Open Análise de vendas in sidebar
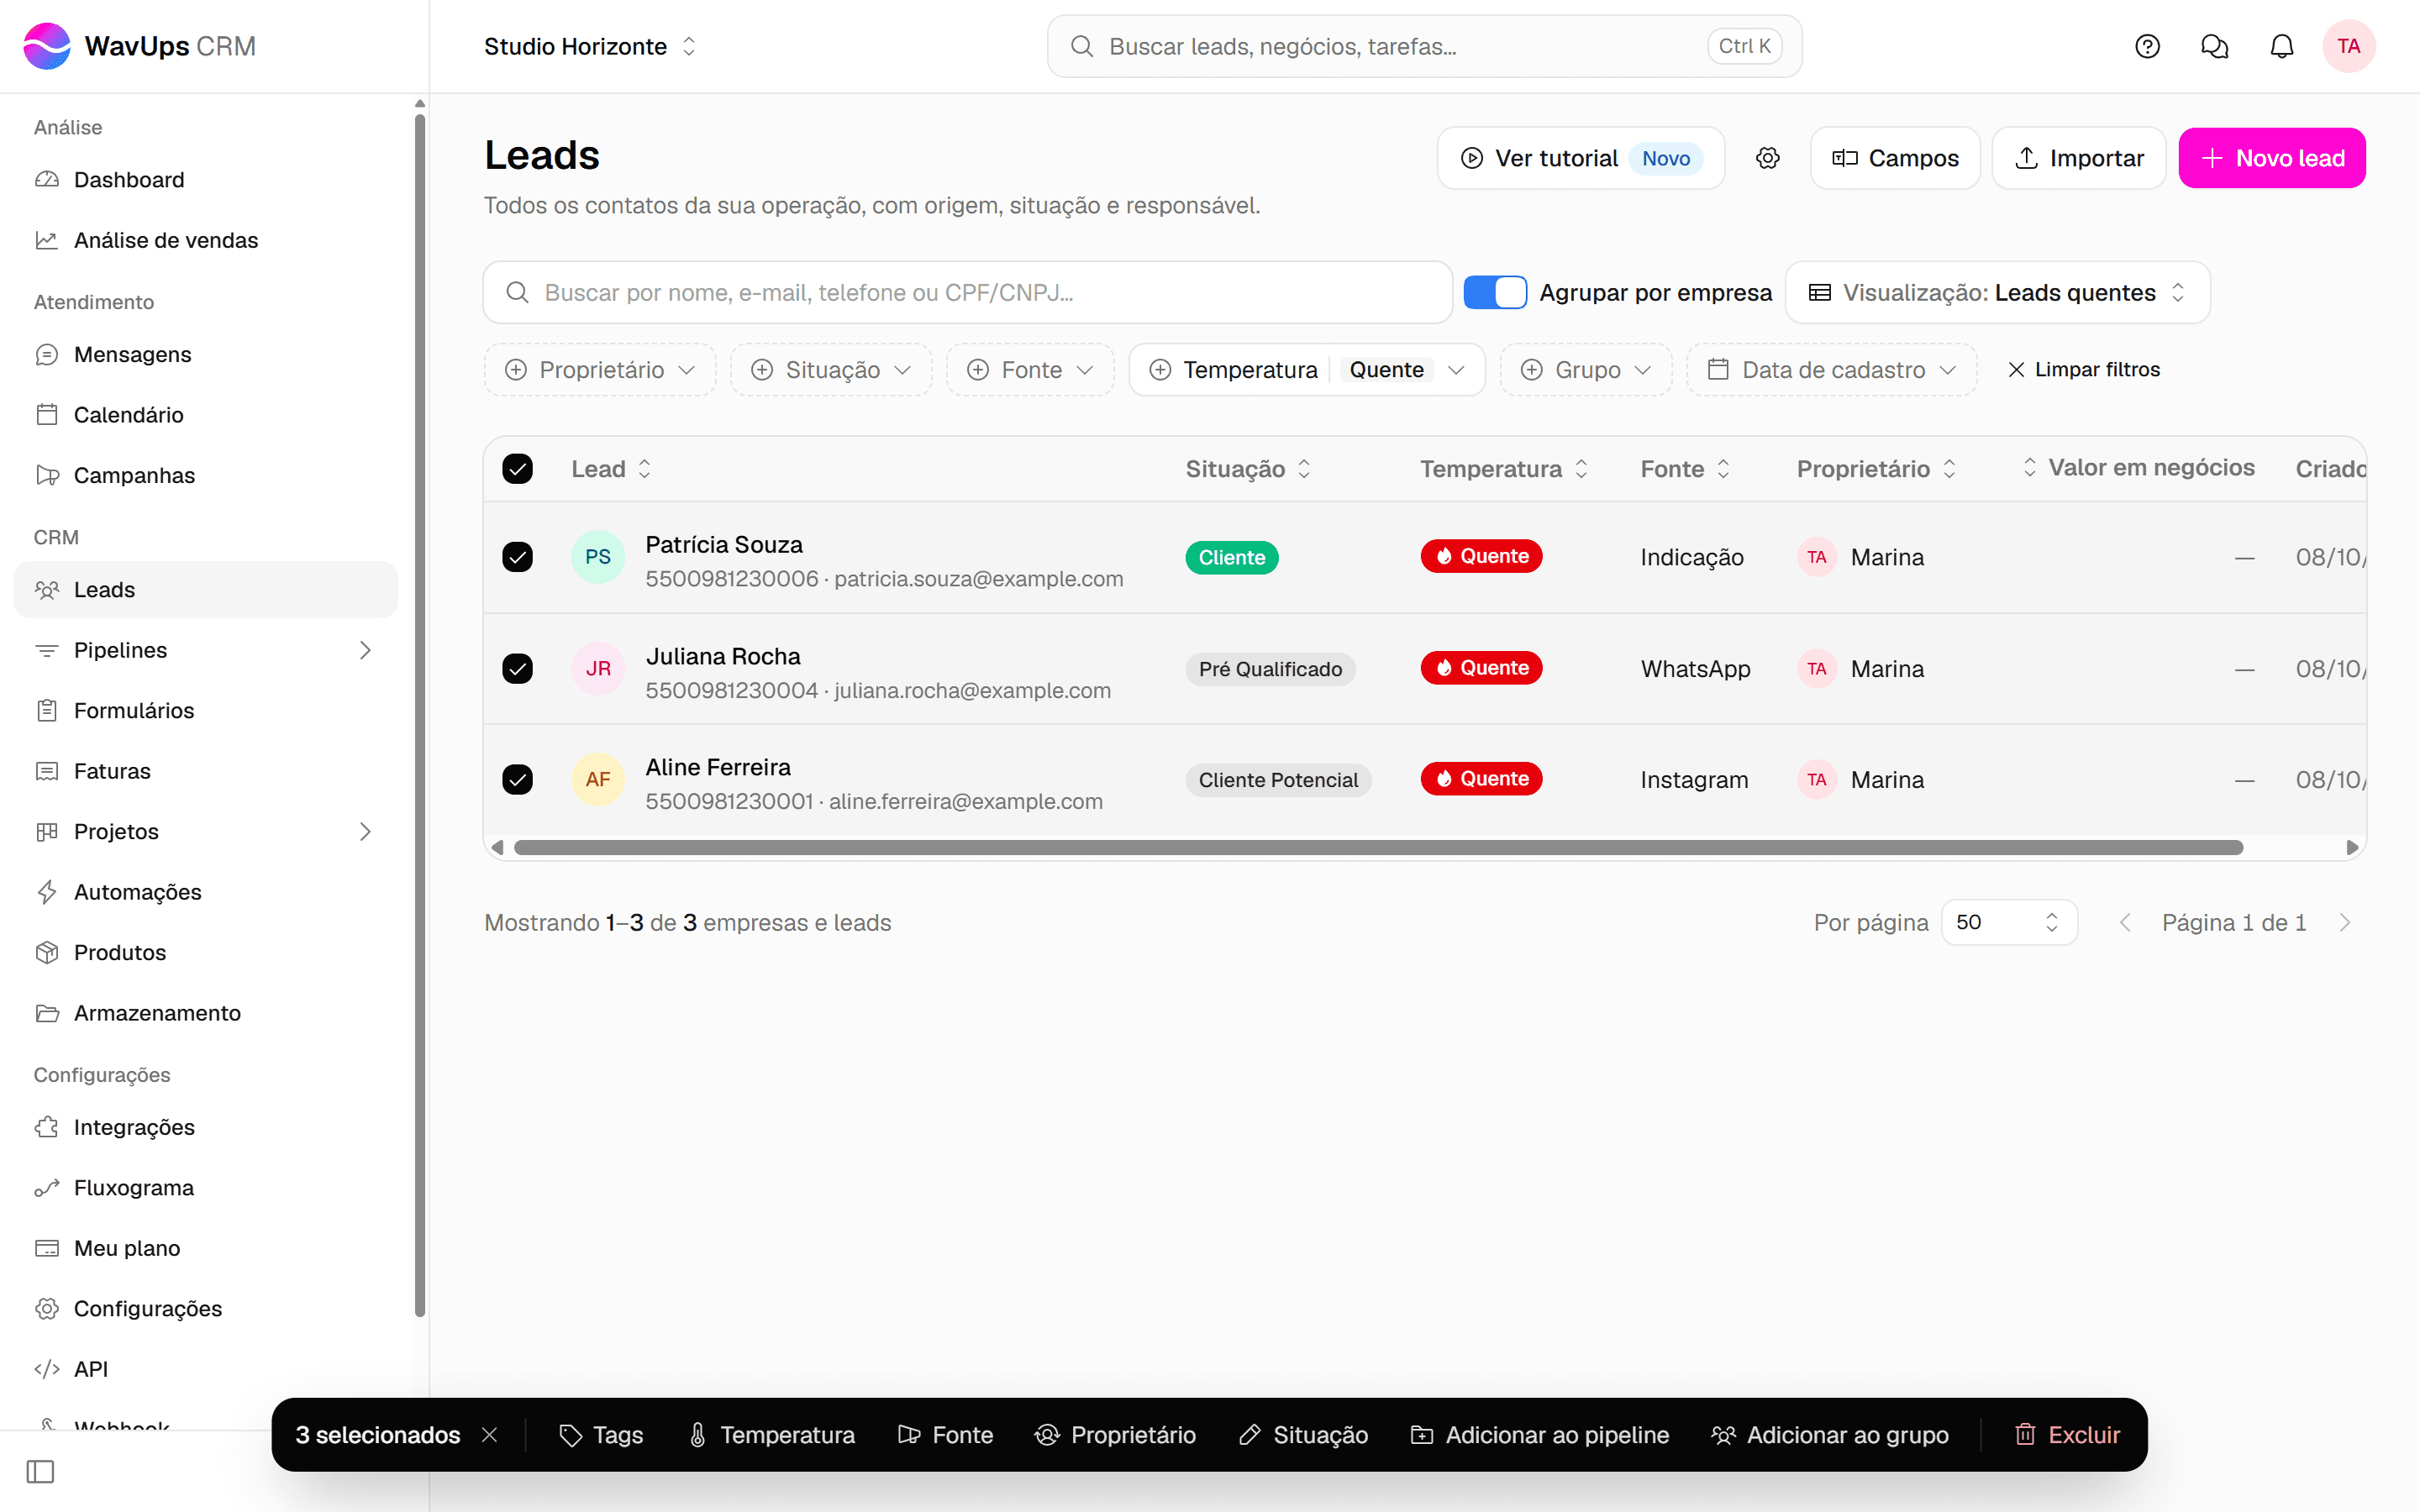Screen dimensions: 2420x1512 (x=206, y=240)
